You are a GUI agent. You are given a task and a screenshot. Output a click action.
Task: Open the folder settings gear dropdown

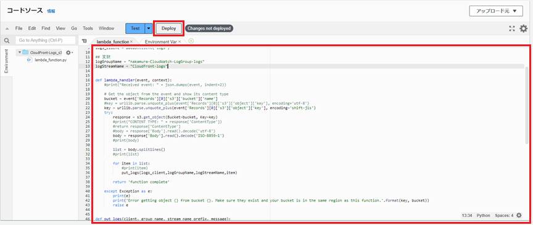pos(69,52)
